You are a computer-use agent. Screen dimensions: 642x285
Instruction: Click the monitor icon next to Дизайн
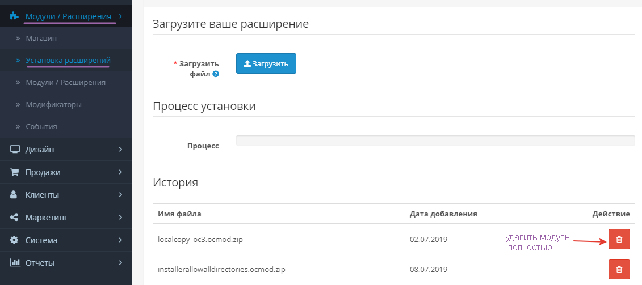tap(15, 150)
